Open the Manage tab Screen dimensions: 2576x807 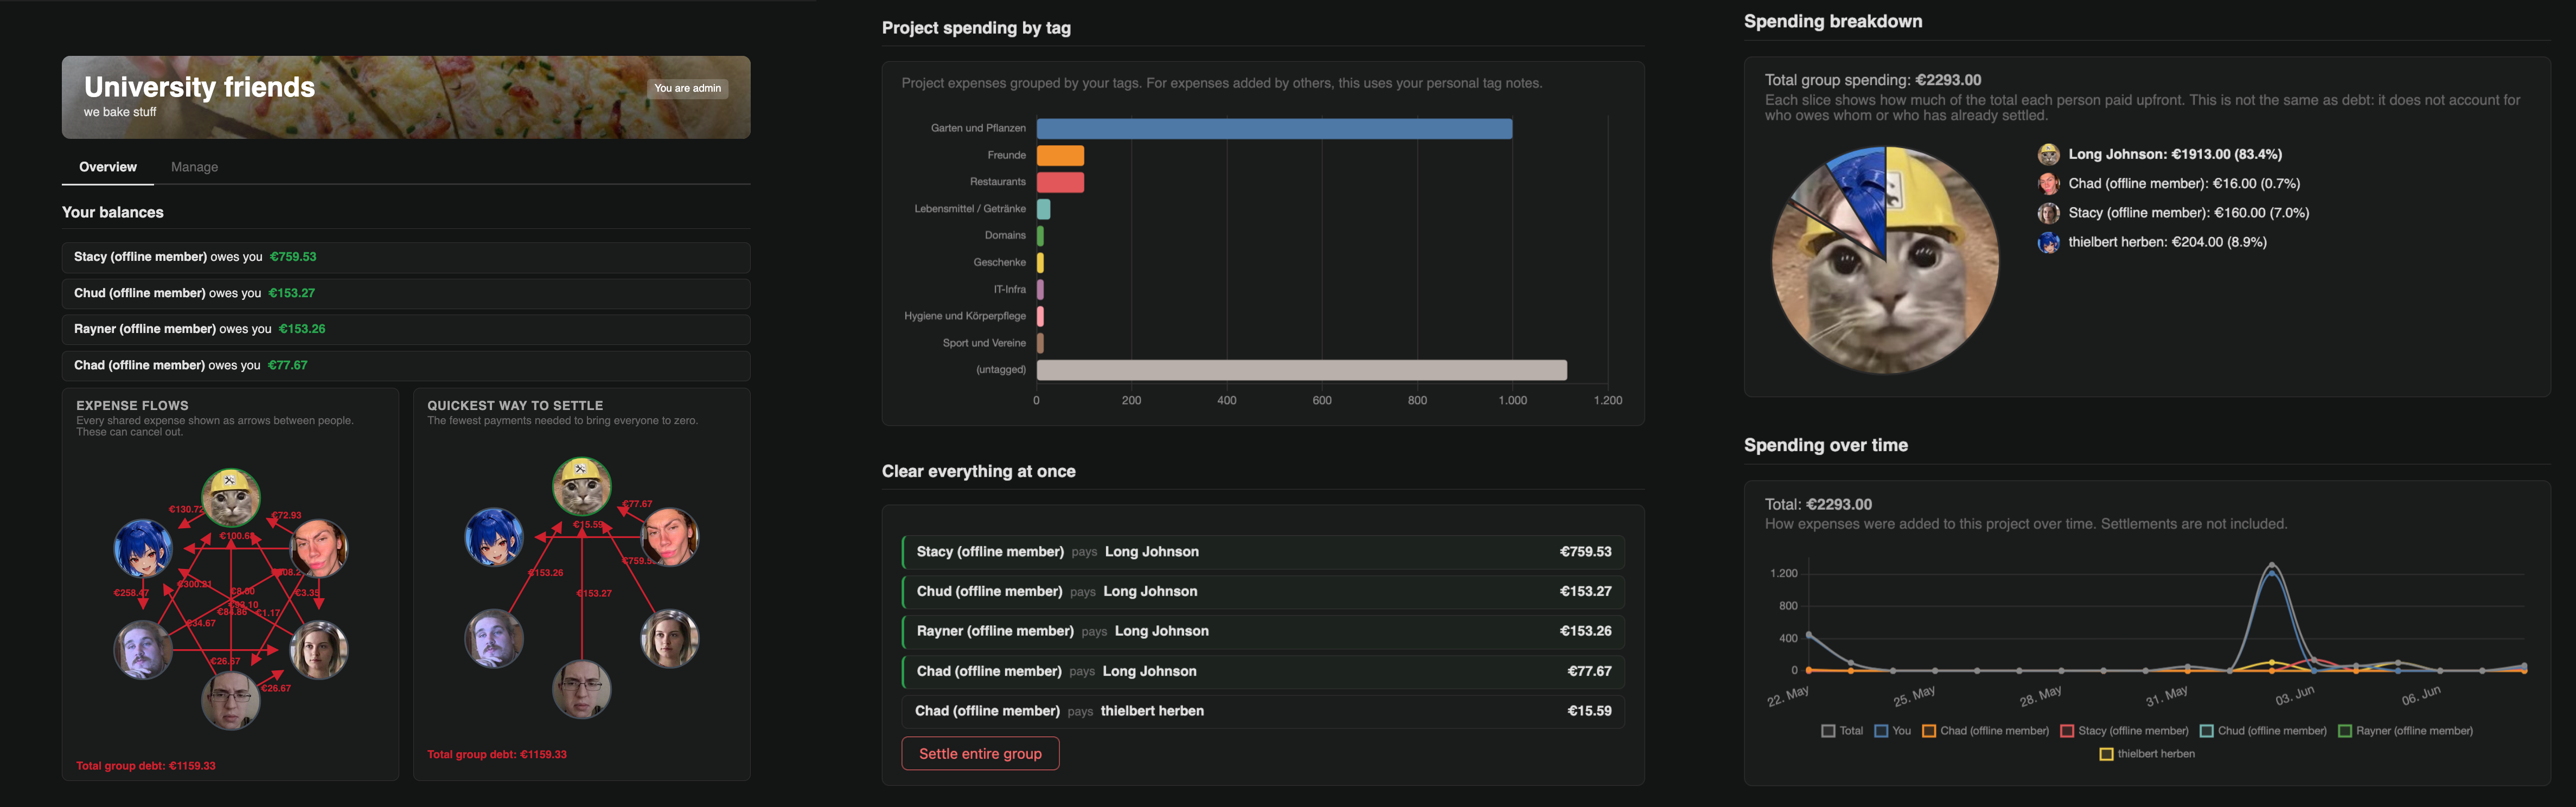[194, 167]
